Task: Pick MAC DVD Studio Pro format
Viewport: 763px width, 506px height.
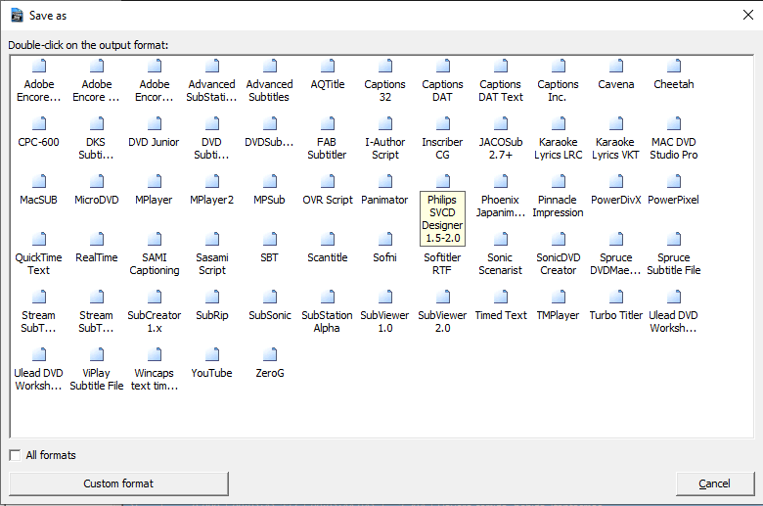Action: pyautogui.click(x=674, y=139)
